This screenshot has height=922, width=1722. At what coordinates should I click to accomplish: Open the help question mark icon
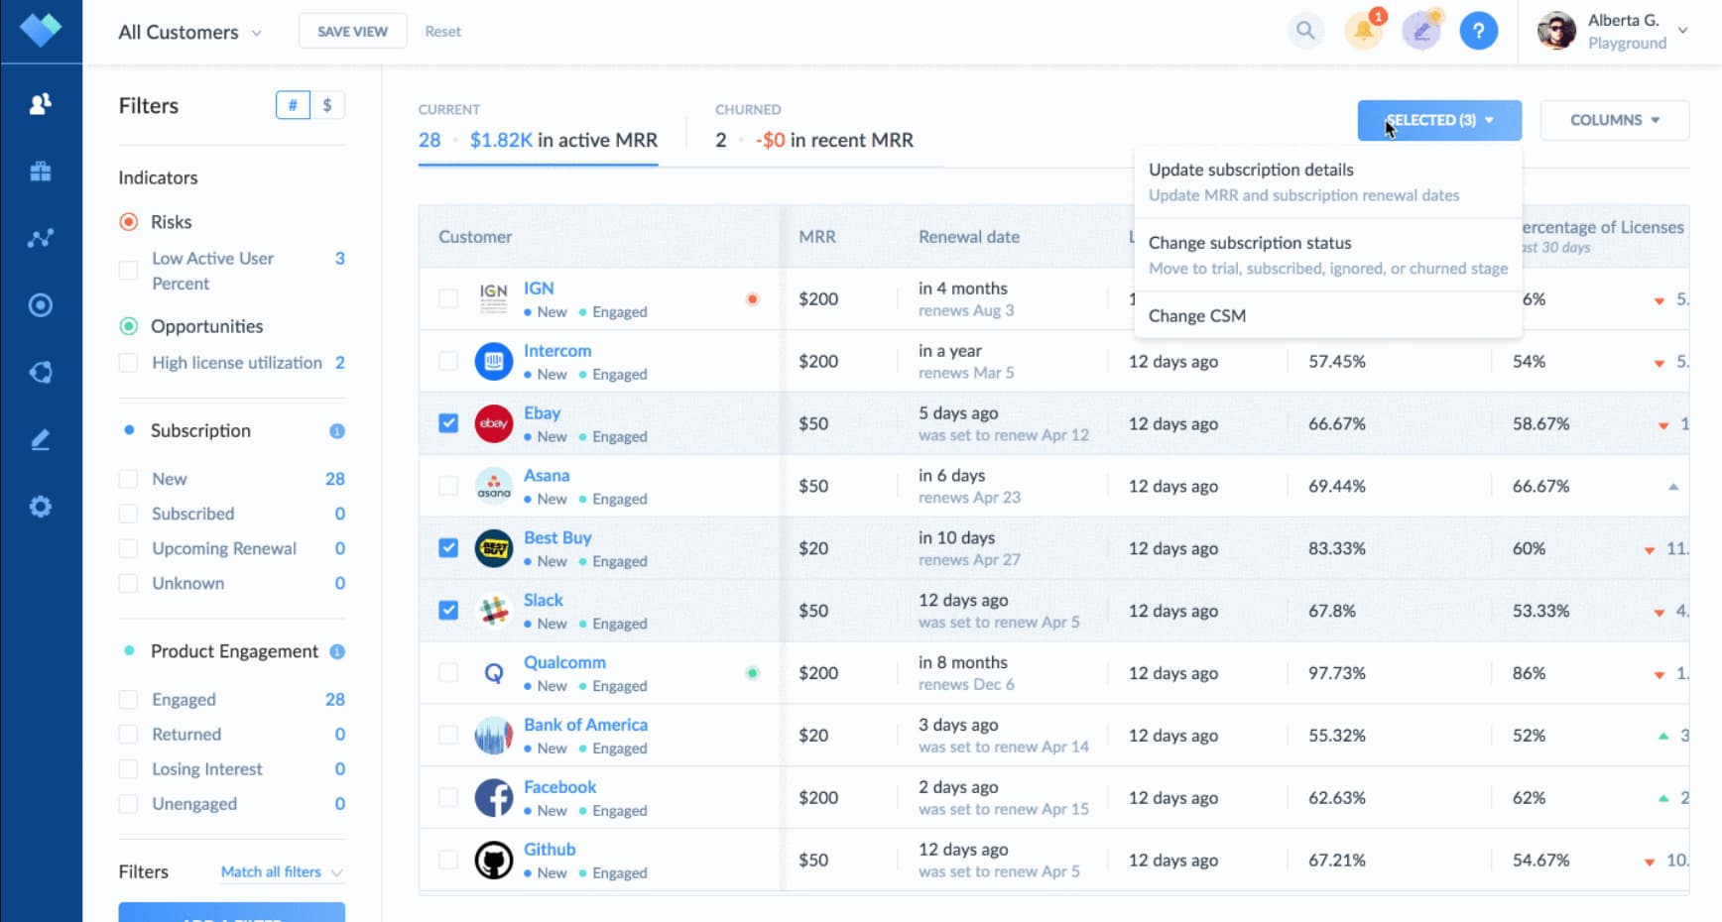point(1478,31)
